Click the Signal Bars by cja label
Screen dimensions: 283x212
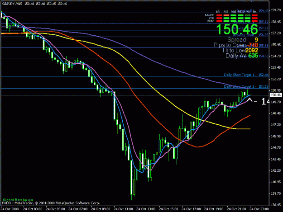click(x=18, y=200)
